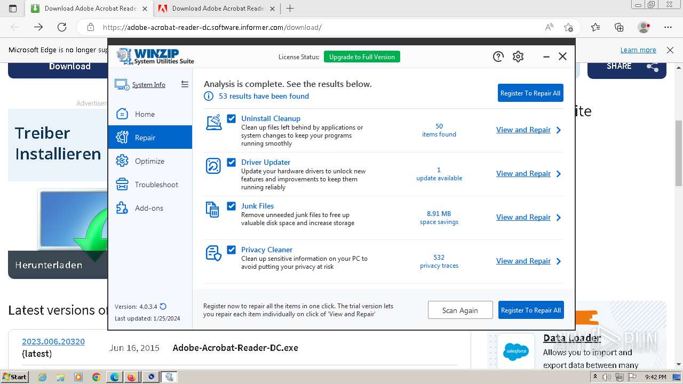Click the Edge read aloud icon
Viewport: 683px width, 384px height.
549,27
